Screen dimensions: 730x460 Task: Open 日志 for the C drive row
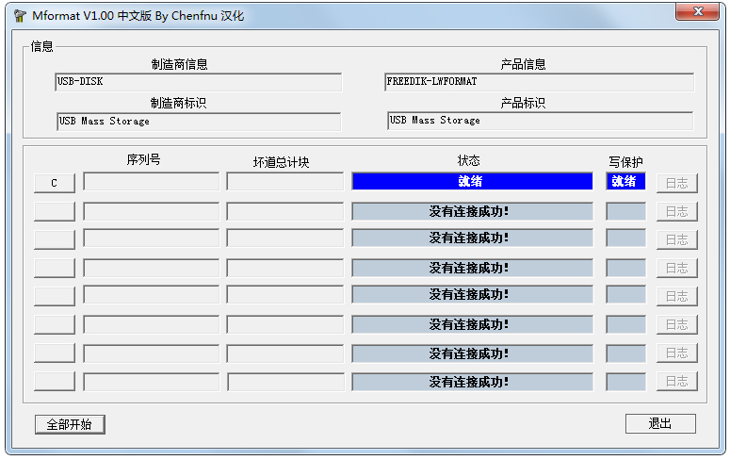click(676, 183)
